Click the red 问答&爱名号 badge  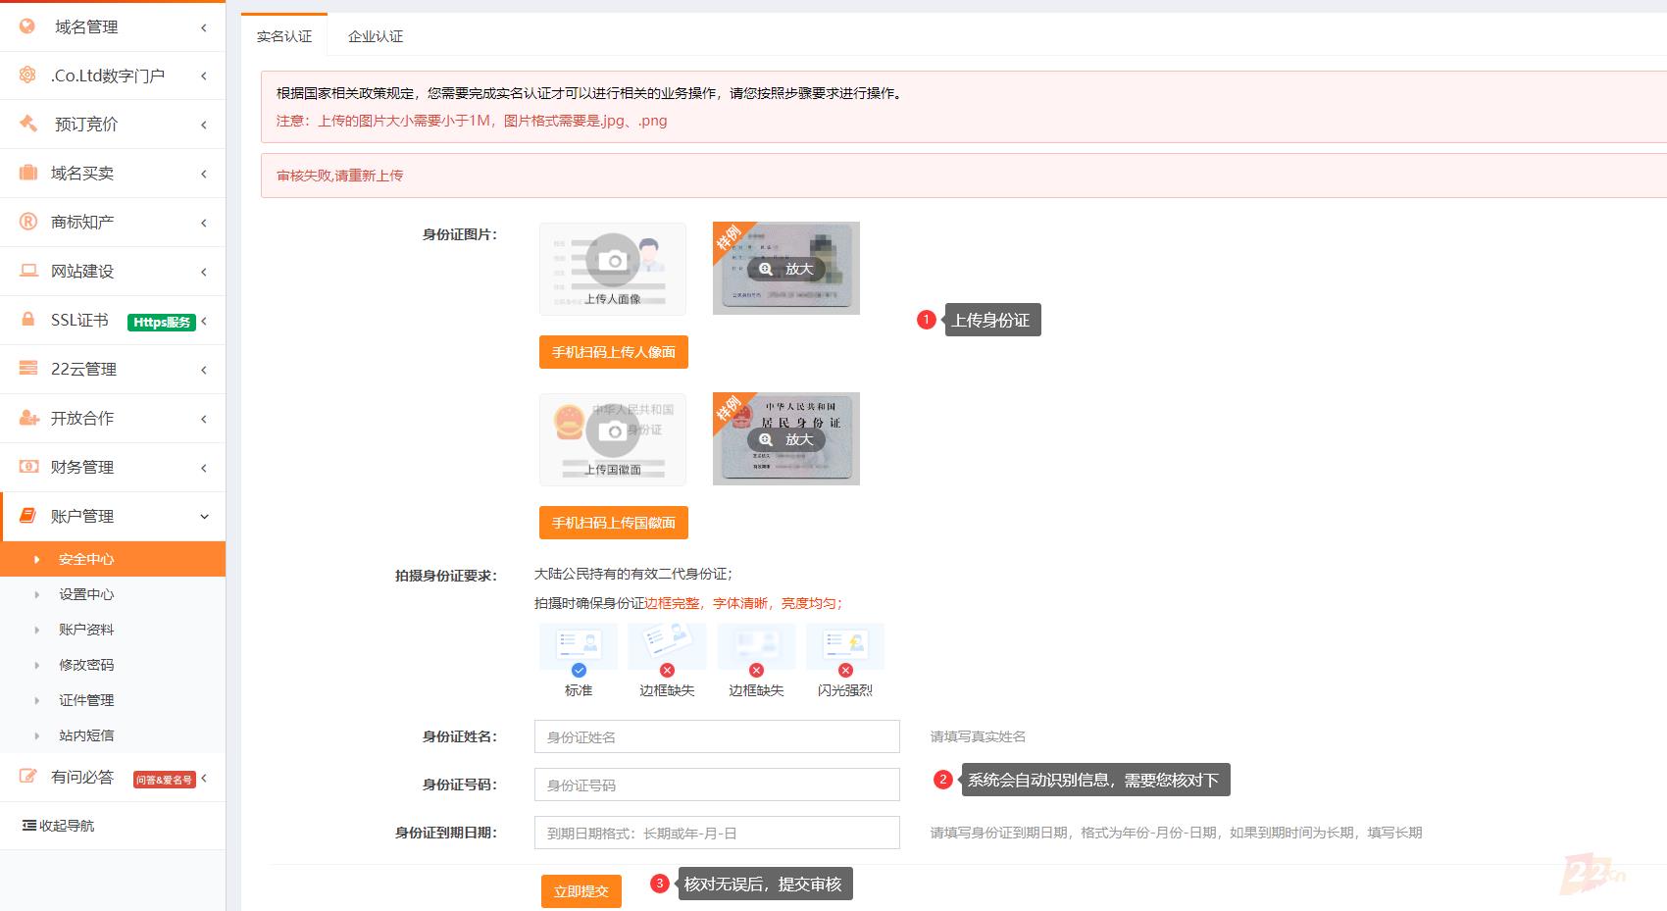165,780
